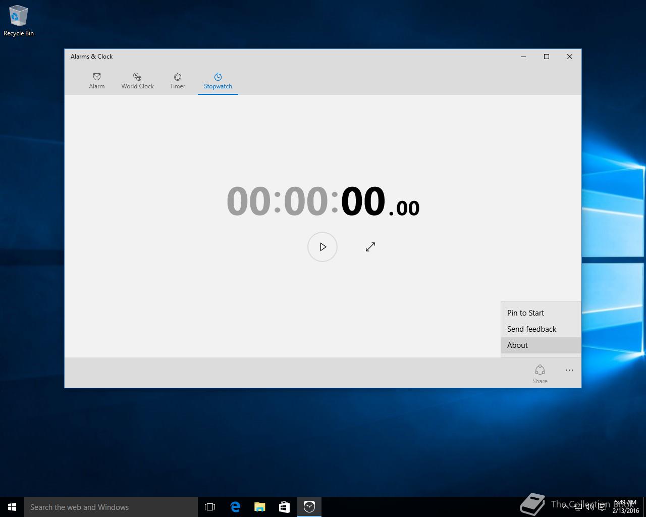The height and width of the screenshot is (517, 646).
Task: Launch Microsoft Edge from the taskbar
Action: click(x=235, y=507)
